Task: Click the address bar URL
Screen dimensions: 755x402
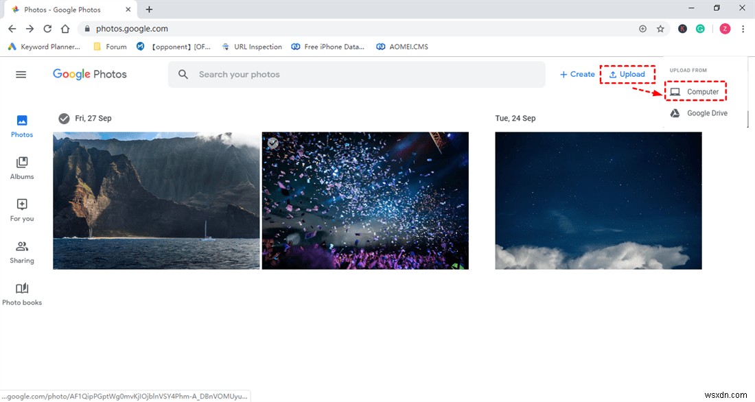Action: pyautogui.click(x=132, y=29)
